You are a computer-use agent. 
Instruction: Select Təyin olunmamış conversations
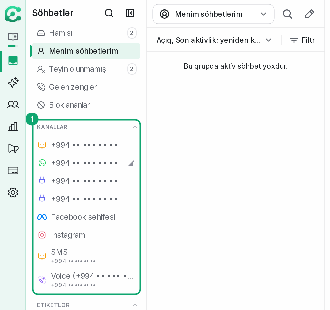click(86, 69)
